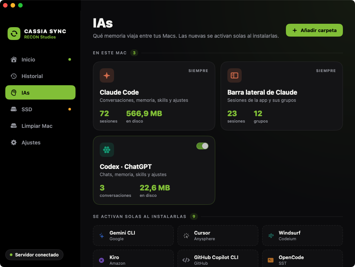
Task: Open Ajustes in the sidebar
Action: point(40,143)
